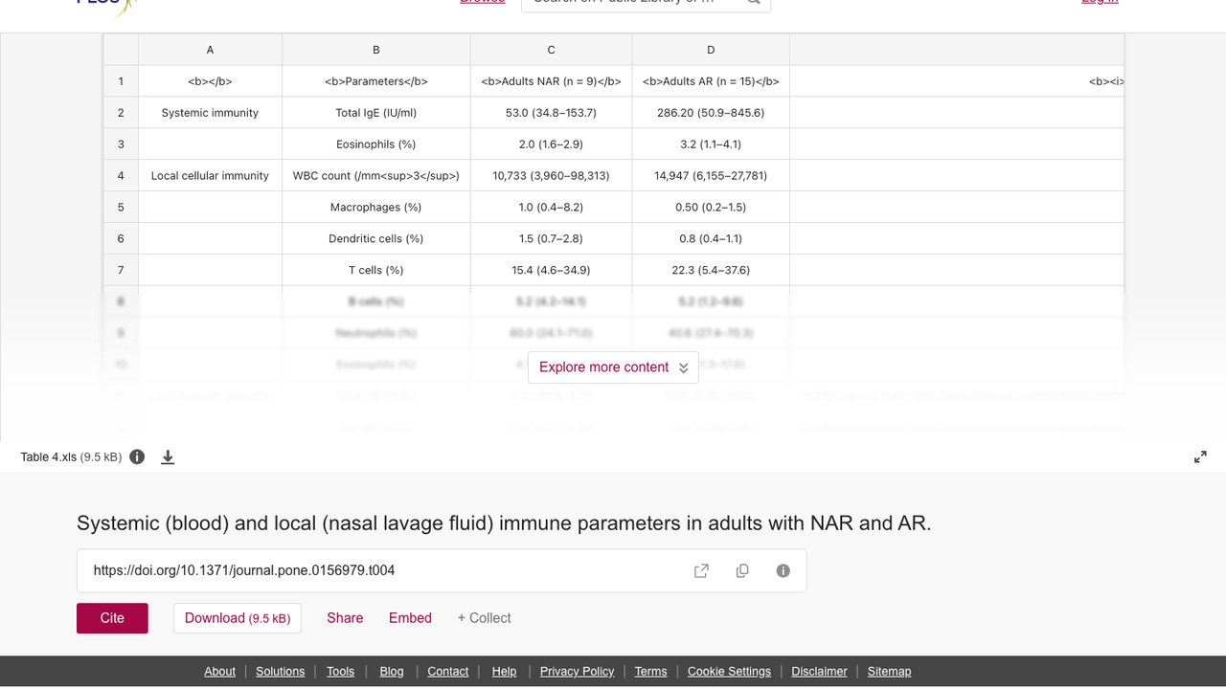The image size is (1226, 689).
Task: Open the Sitemap footer link
Action: click(x=889, y=672)
